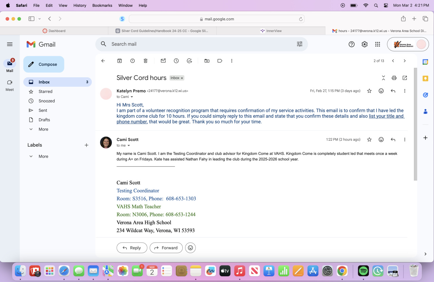
Task: Switch to Silver Cord Guidelines tab
Action: click(162, 31)
